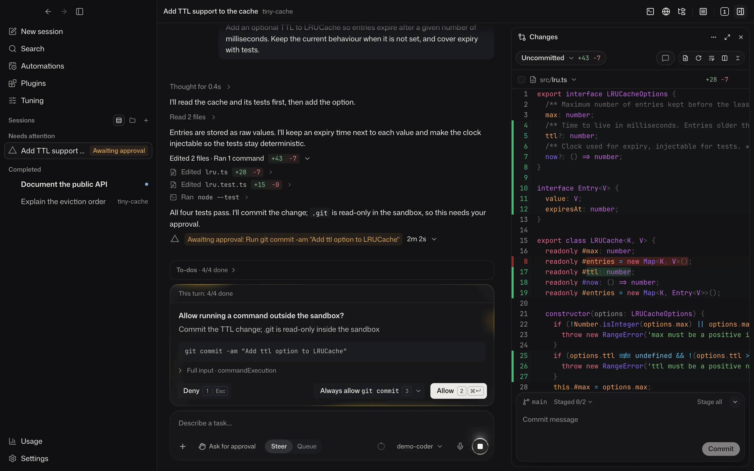This screenshot has width=754, height=471.
Task: Click the Describe a task input
Action: [331, 423]
